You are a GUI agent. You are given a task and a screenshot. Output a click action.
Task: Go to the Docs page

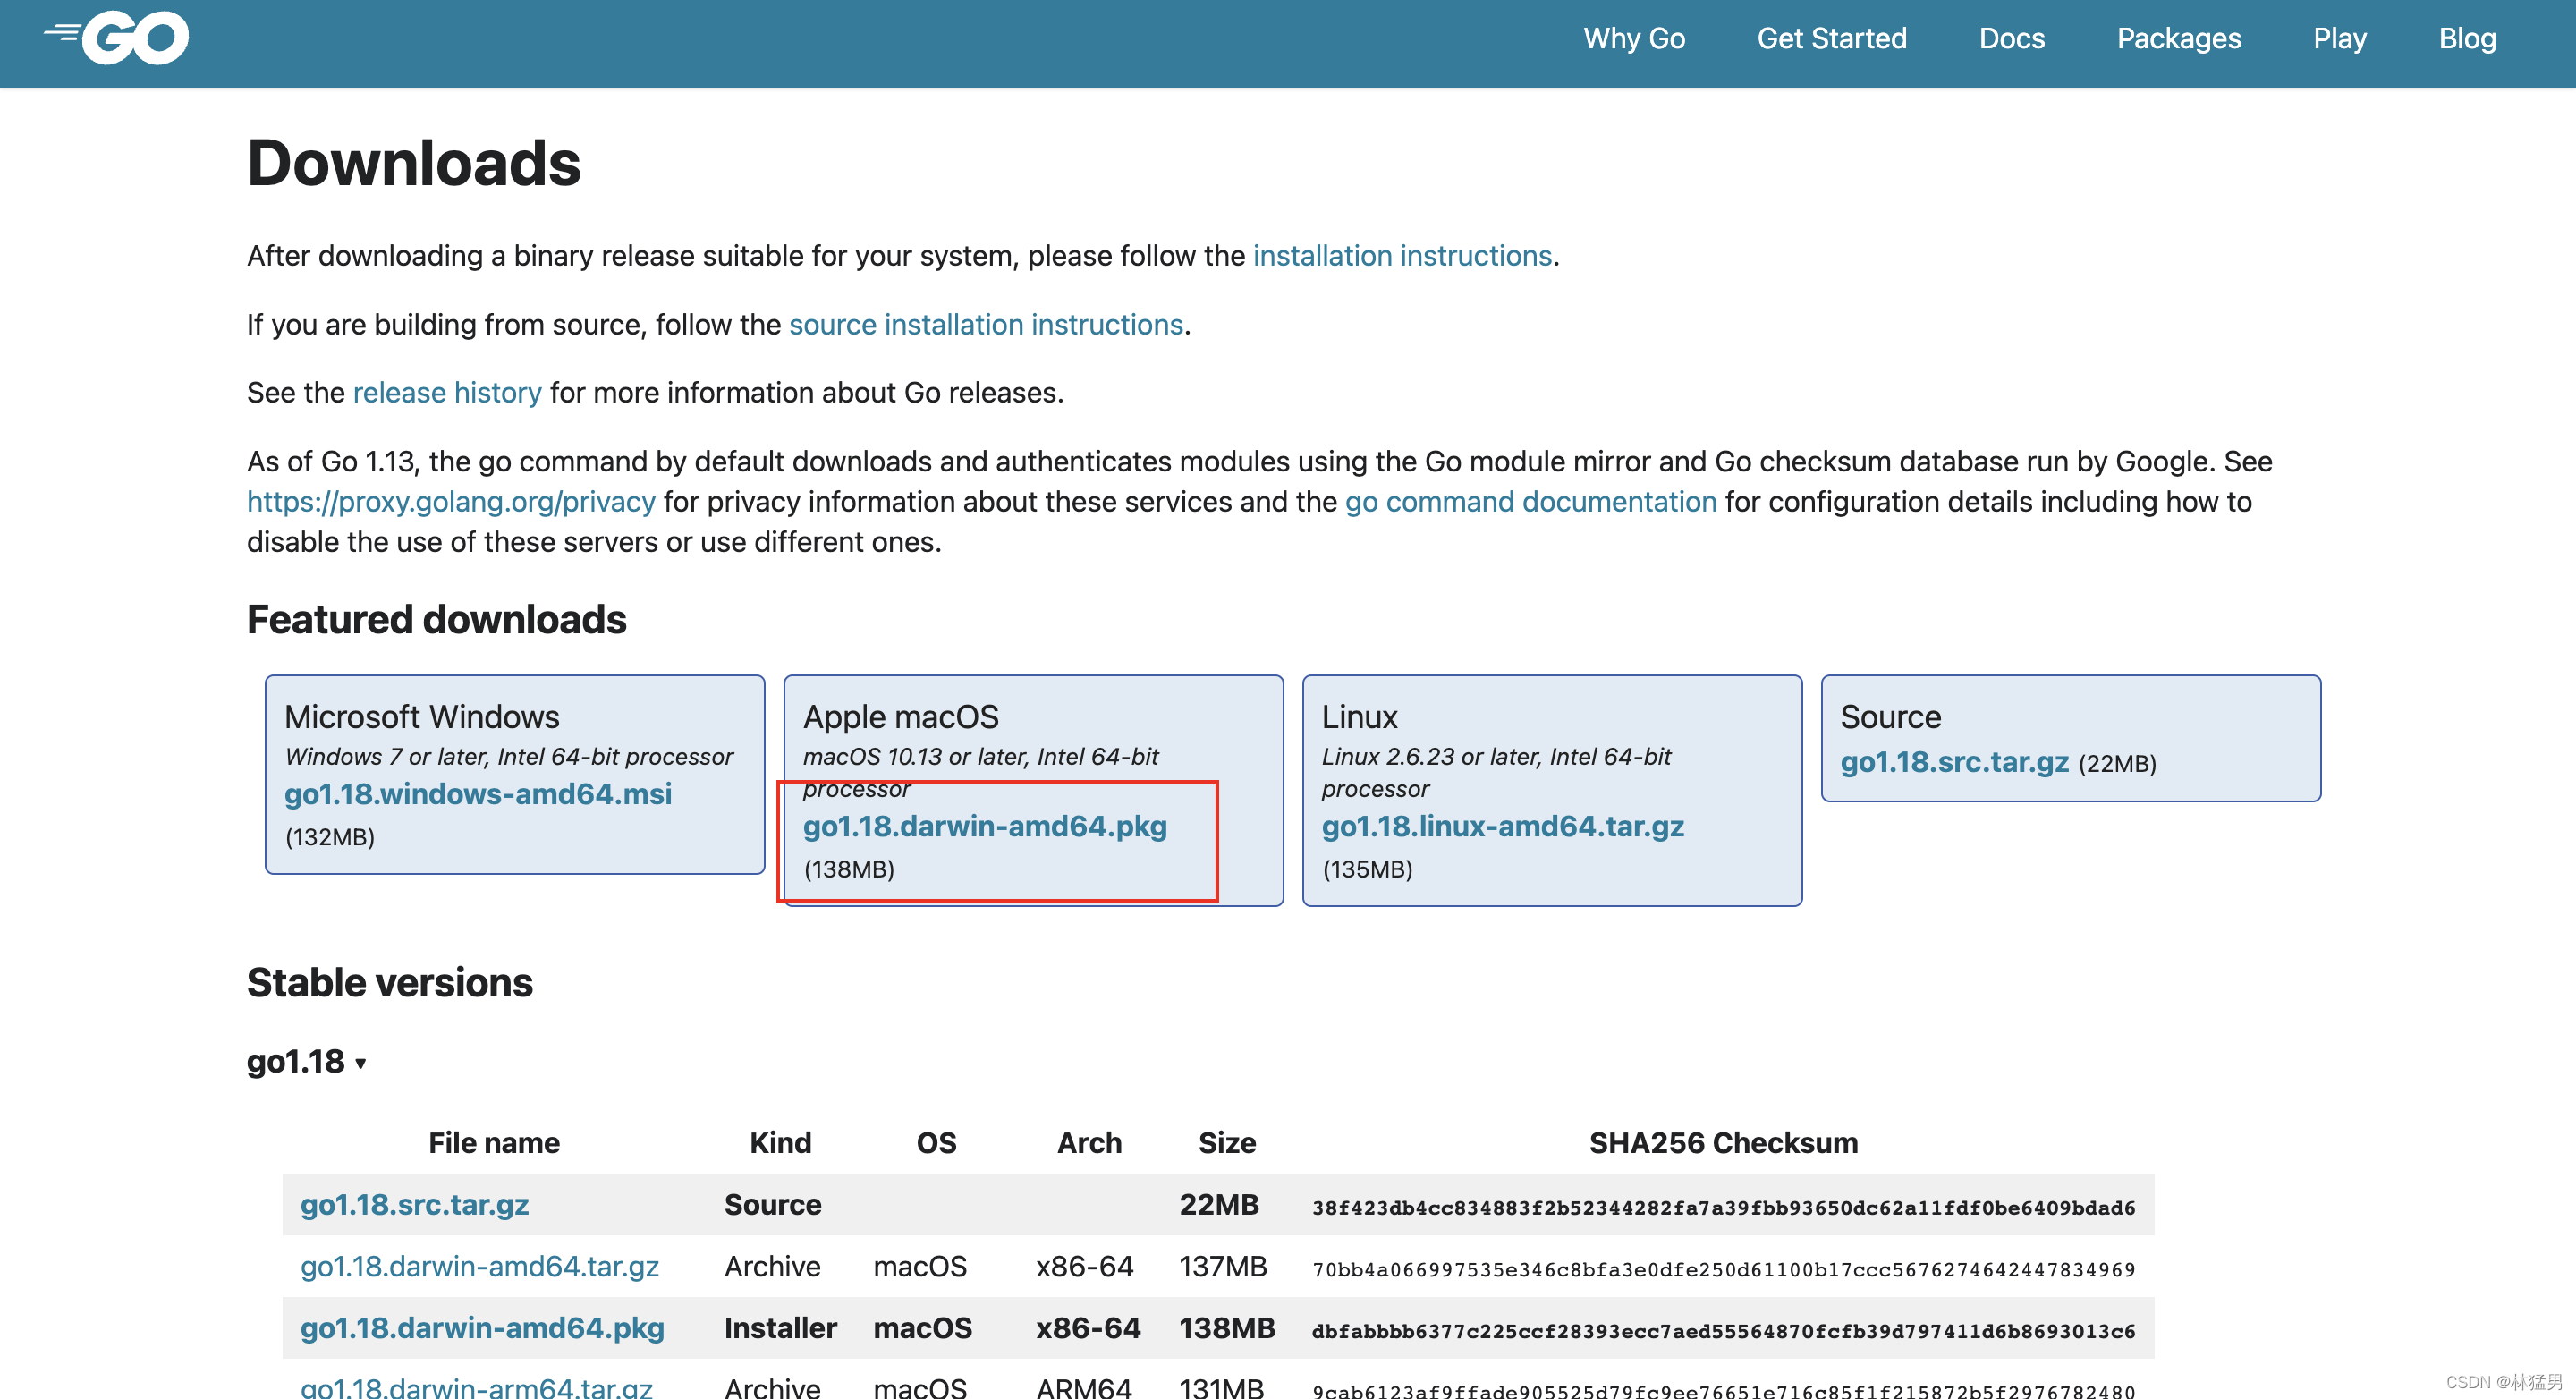(x=2011, y=39)
